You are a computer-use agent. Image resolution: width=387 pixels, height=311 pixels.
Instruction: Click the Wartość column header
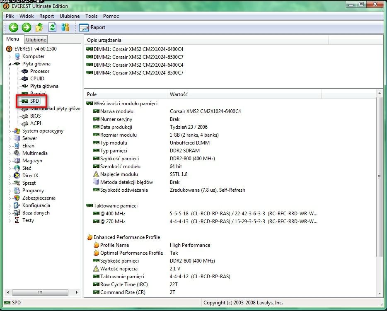coord(179,94)
